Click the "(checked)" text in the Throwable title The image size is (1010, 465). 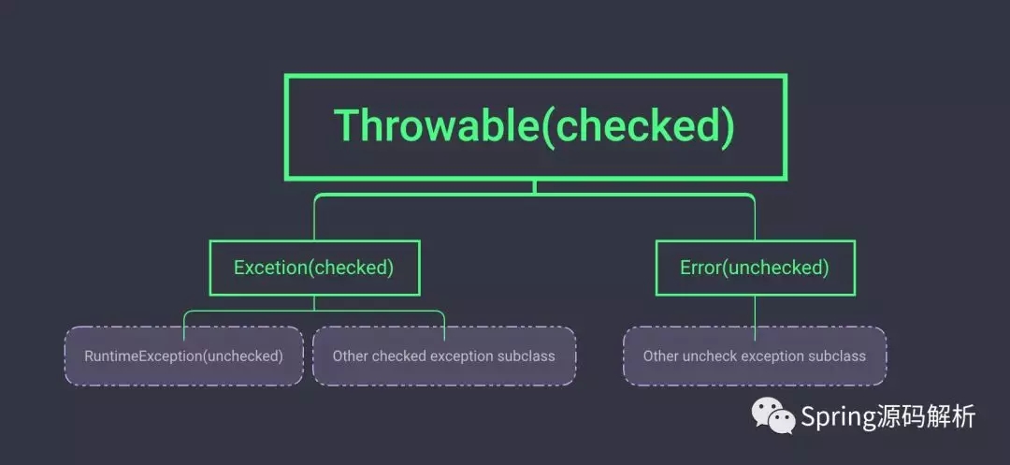pos(638,126)
